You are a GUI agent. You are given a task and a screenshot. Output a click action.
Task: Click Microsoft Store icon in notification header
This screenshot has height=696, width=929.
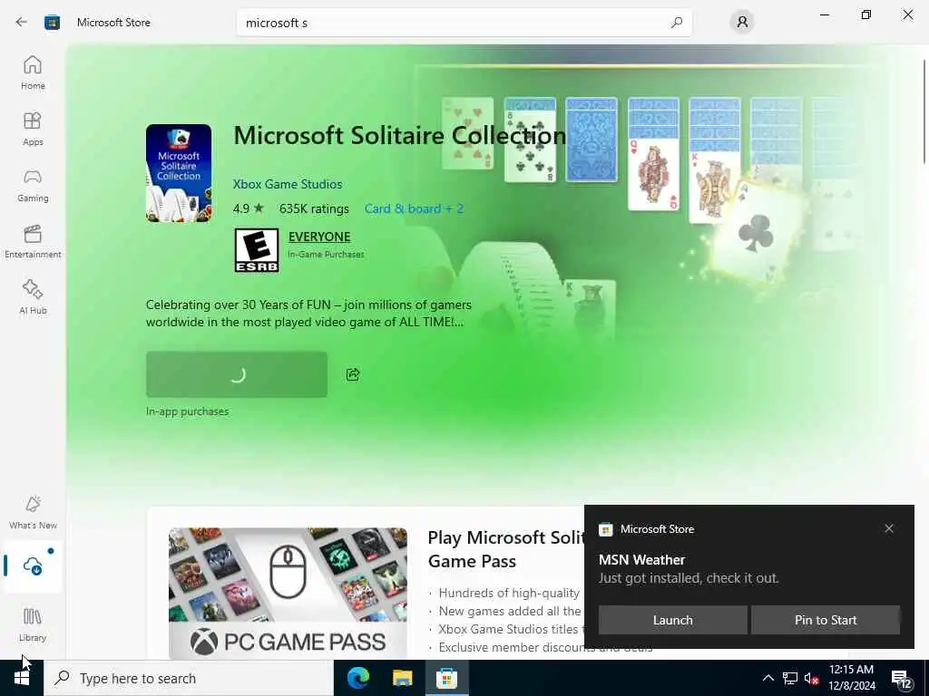[x=605, y=529]
